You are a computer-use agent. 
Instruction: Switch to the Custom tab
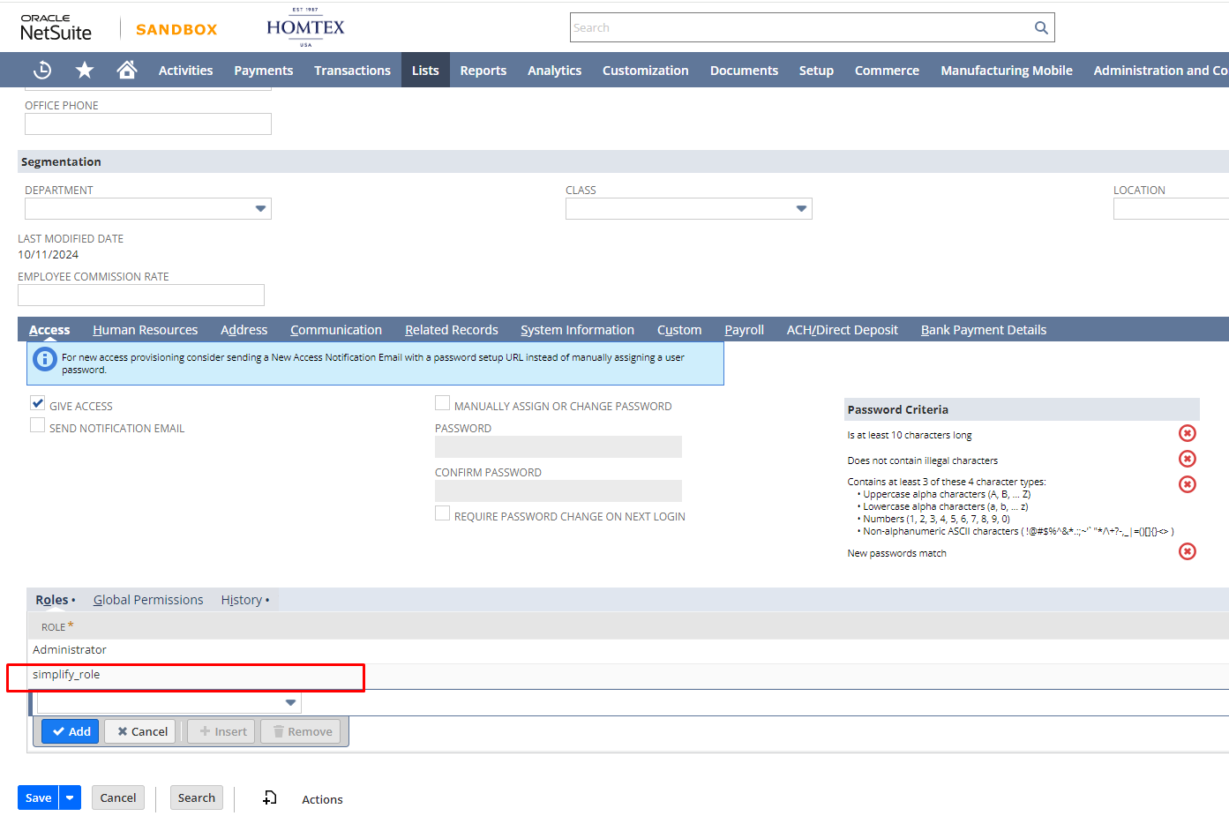point(679,330)
